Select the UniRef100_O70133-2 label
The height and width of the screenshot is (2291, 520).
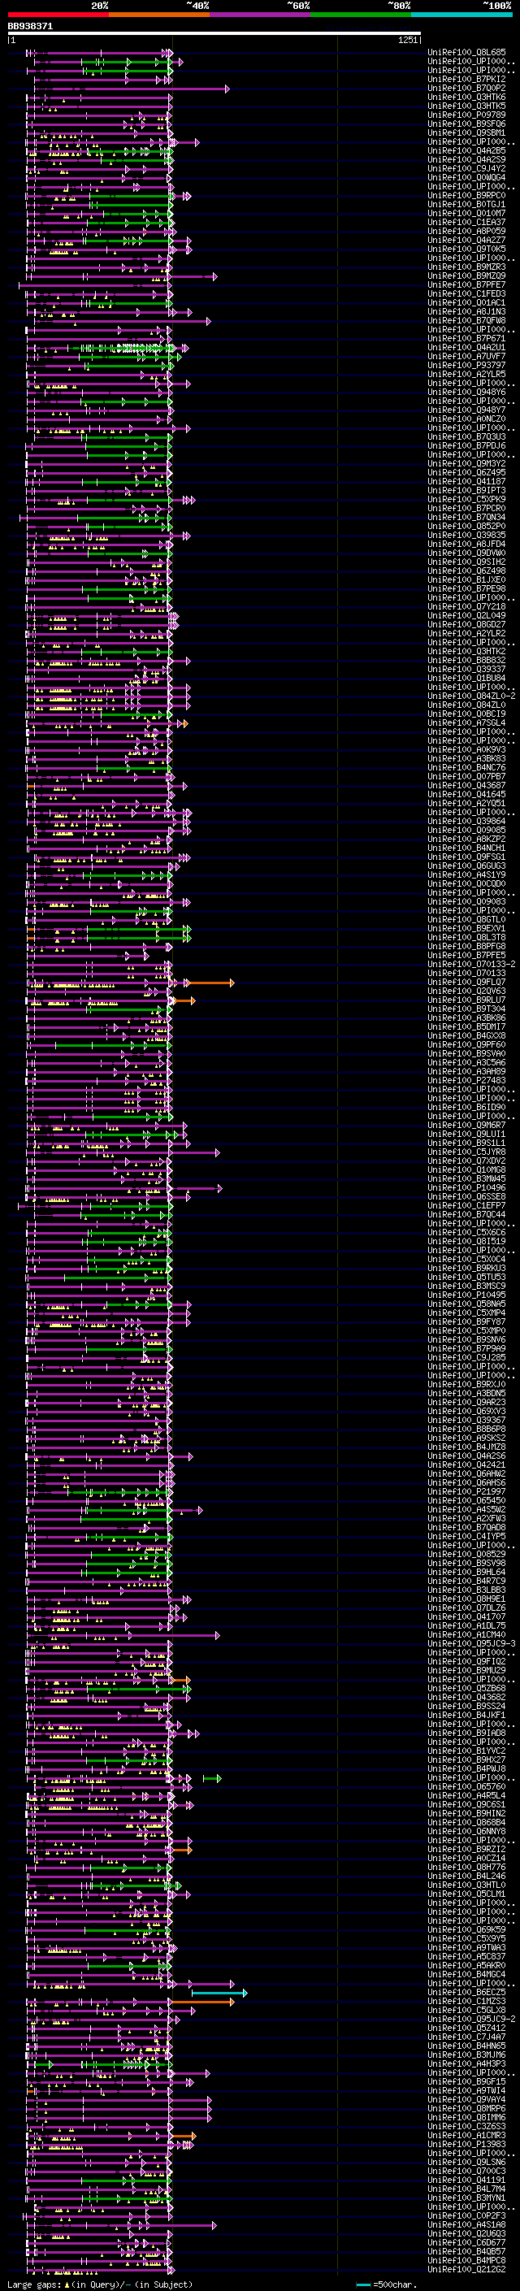pyautogui.click(x=471, y=964)
